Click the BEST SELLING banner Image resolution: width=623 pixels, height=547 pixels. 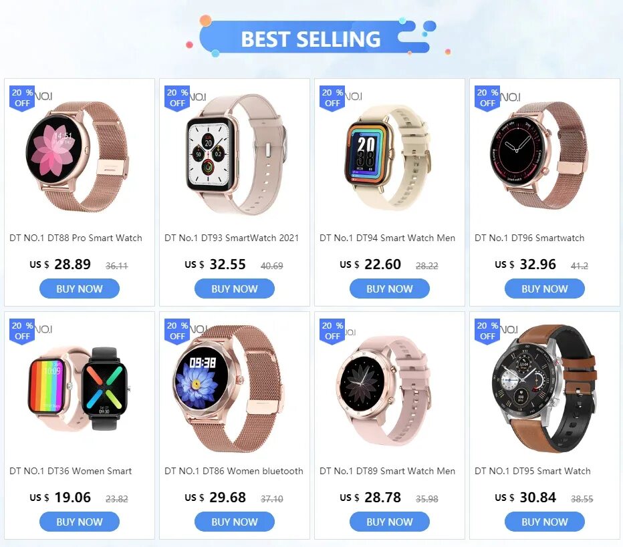point(312,38)
